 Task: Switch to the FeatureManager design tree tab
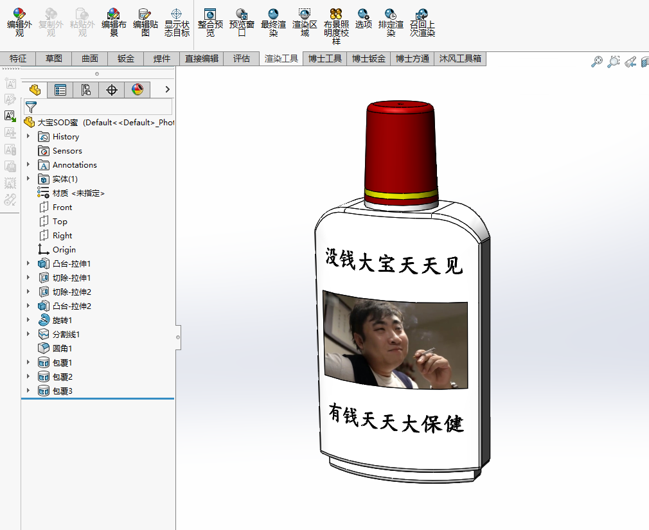(35, 90)
